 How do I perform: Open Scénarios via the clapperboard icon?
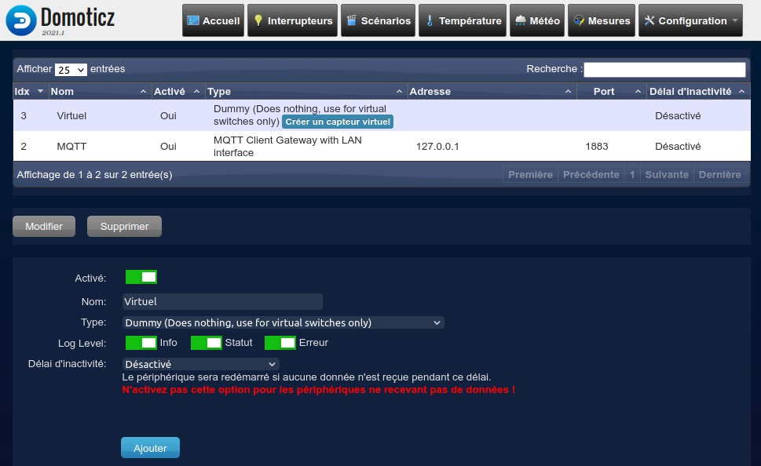352,21
